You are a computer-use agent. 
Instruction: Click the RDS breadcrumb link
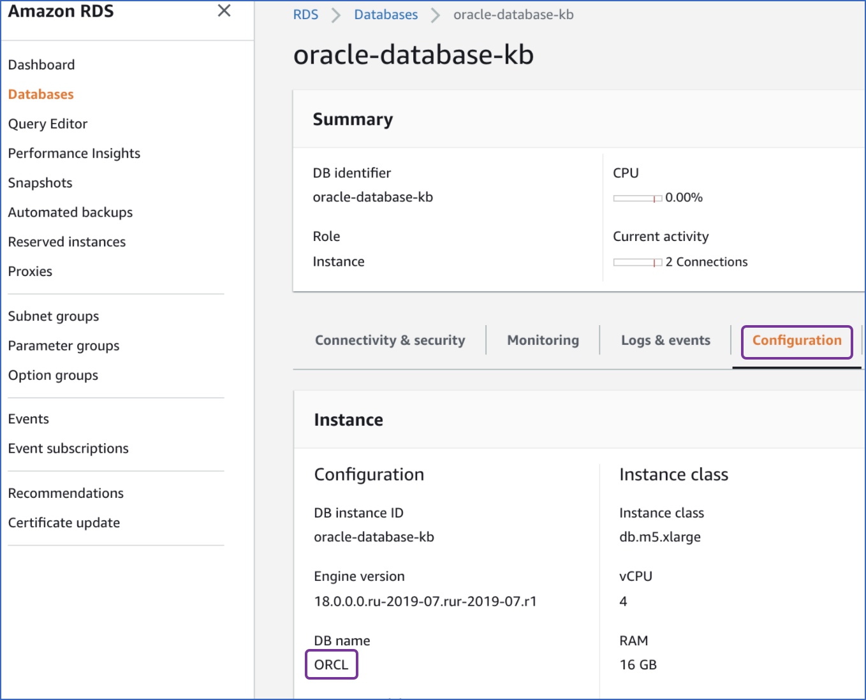(305, 15)
